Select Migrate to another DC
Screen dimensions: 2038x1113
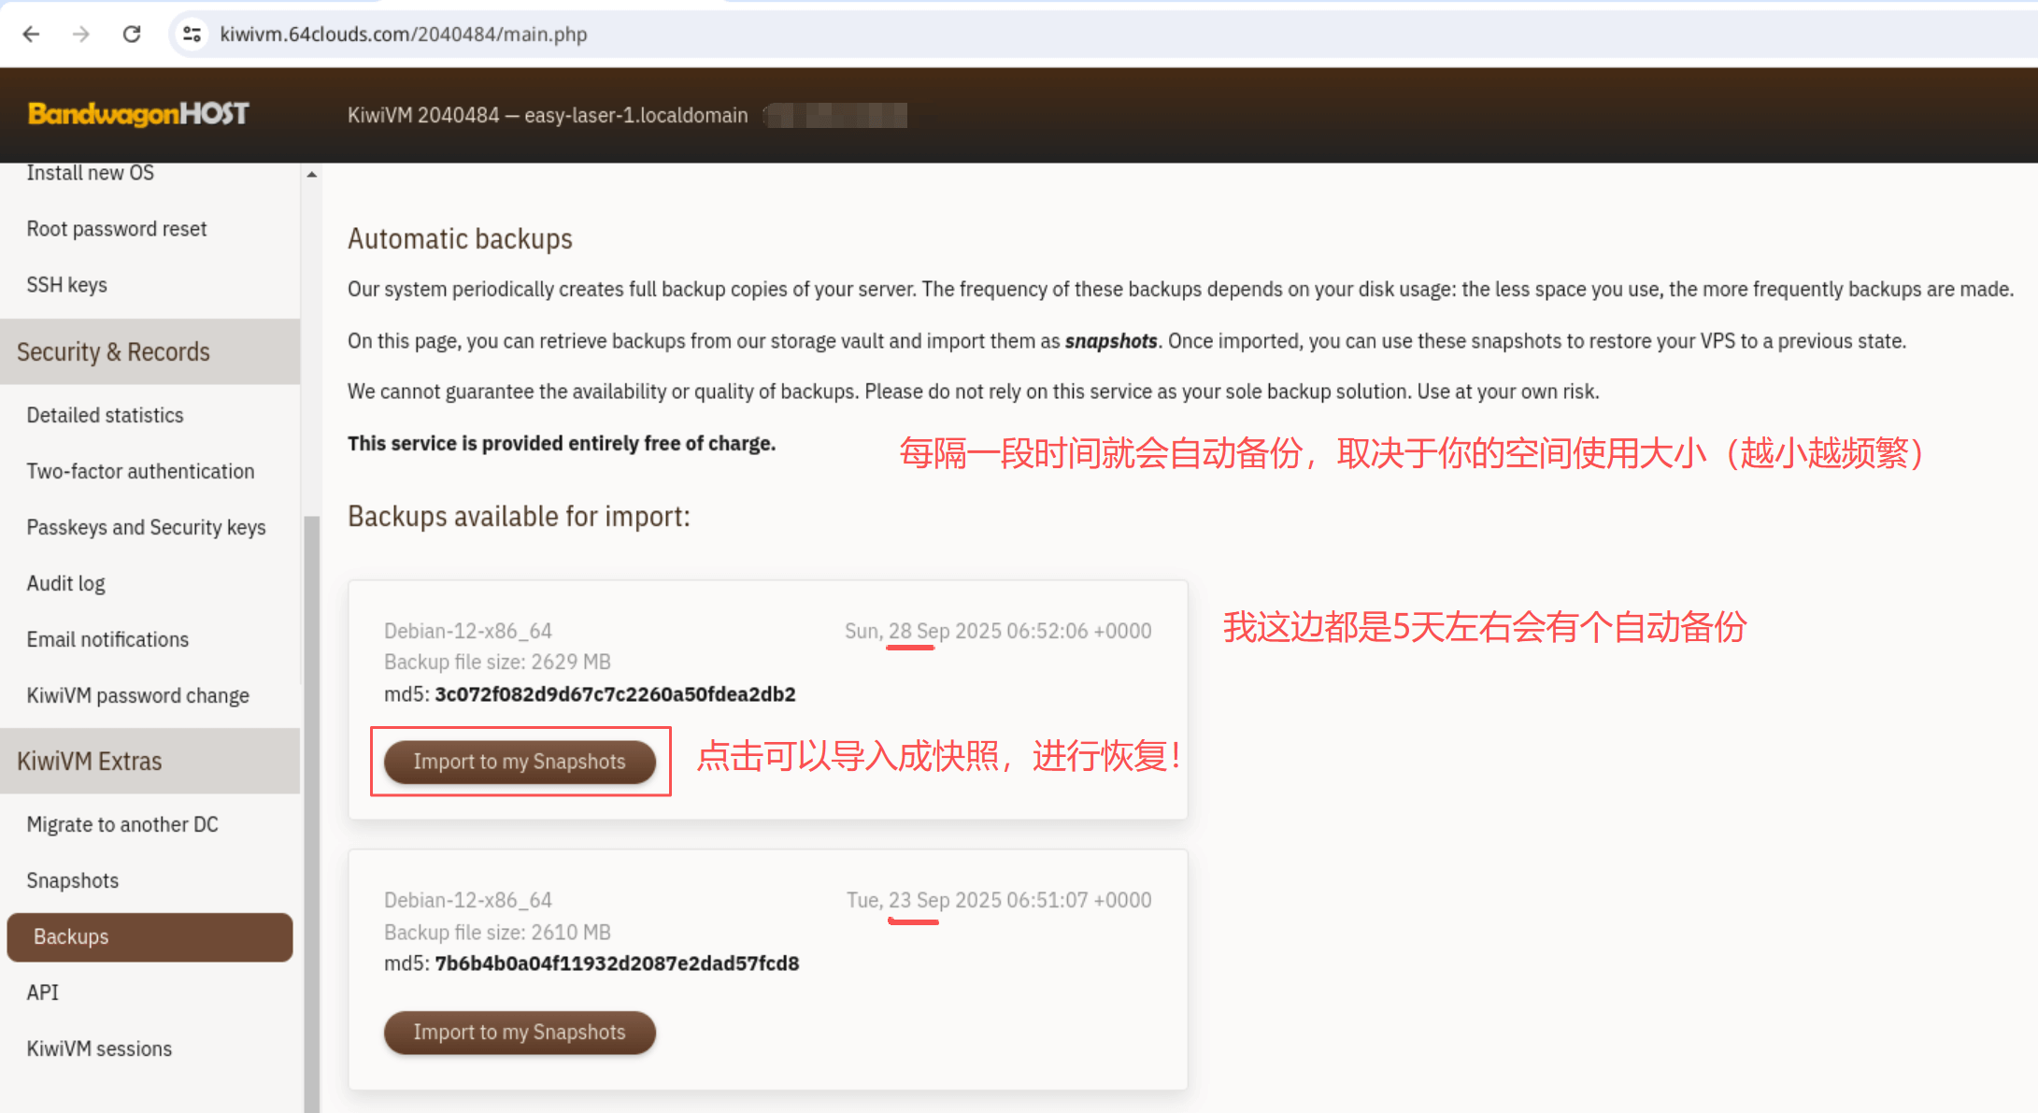122,824
